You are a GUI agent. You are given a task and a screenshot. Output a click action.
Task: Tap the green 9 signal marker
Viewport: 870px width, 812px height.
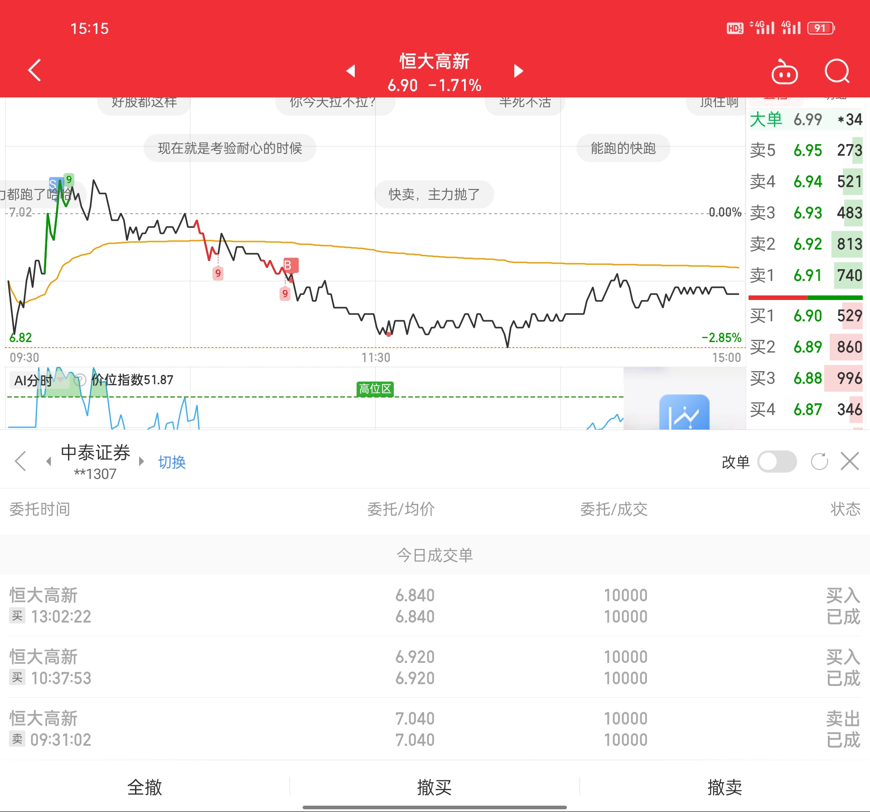pyautogui.click(x=69, y=179)
